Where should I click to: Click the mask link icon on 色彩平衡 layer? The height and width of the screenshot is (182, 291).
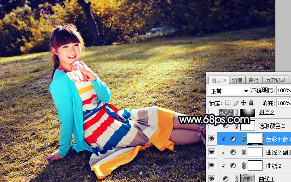(x=244, y=139)
